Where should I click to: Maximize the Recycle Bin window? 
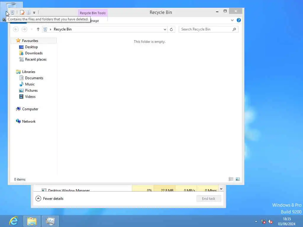coord(225,11)
